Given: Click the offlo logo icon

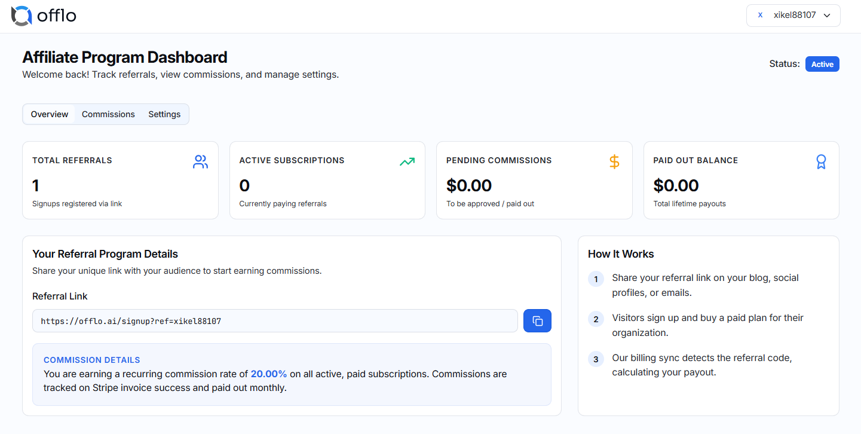Looking at the screenshot, I should [x=22, y=16].
